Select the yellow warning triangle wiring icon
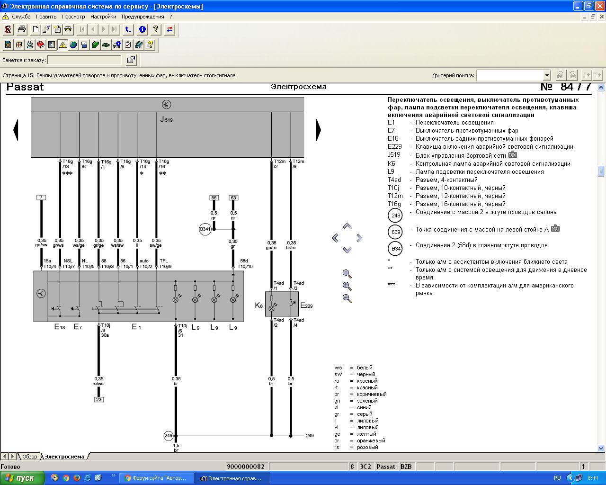This screenshot has width=606, height=485. pos(62,45)
